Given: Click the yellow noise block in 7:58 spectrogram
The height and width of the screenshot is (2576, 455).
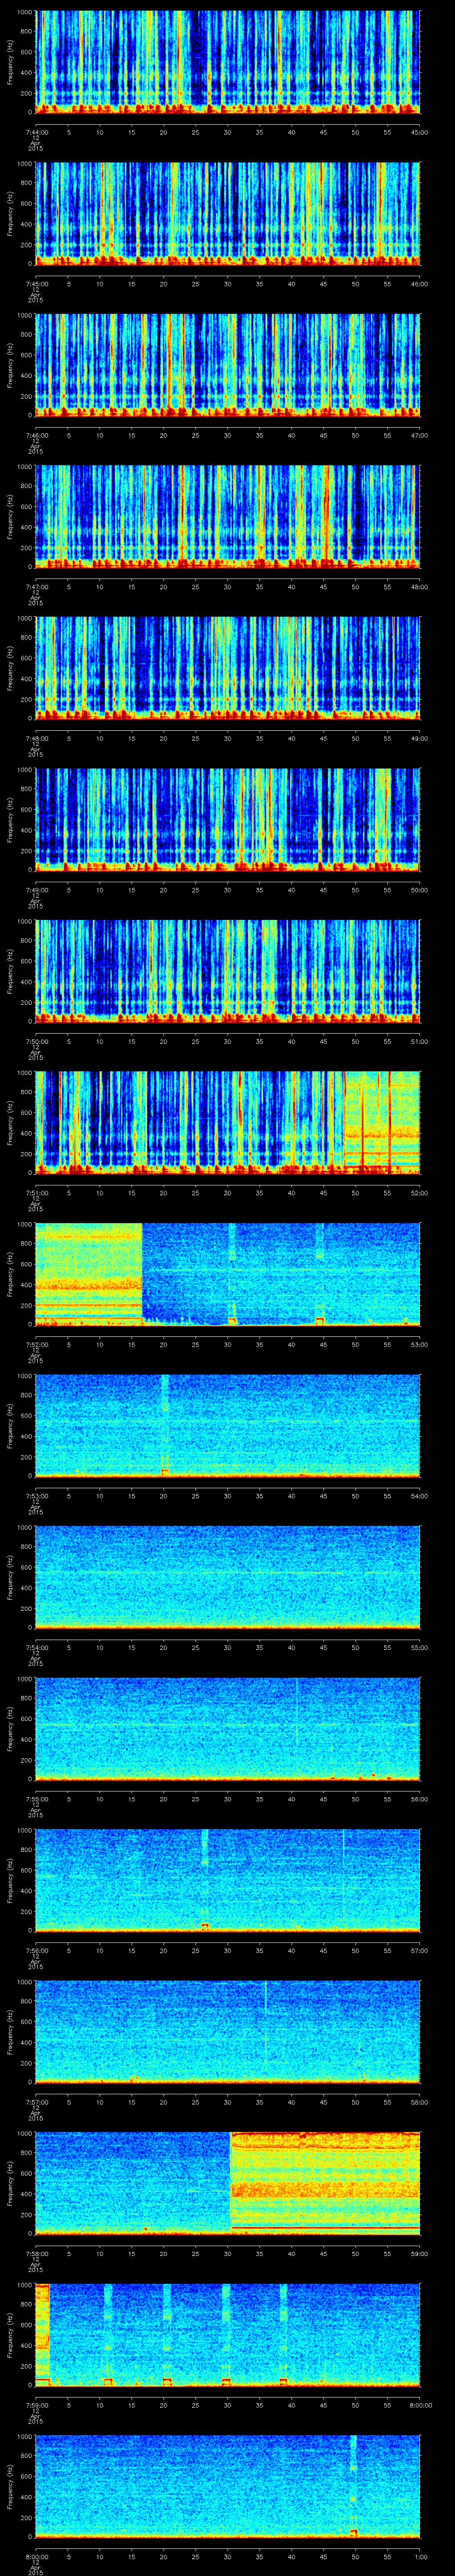Looking at the screenshot, I should pyautogui.click(x=325, y=2182).
